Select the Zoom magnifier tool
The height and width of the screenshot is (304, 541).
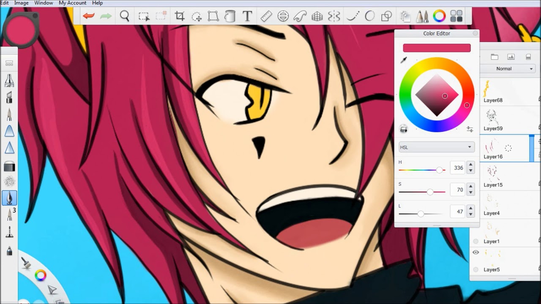click(125, 16)
